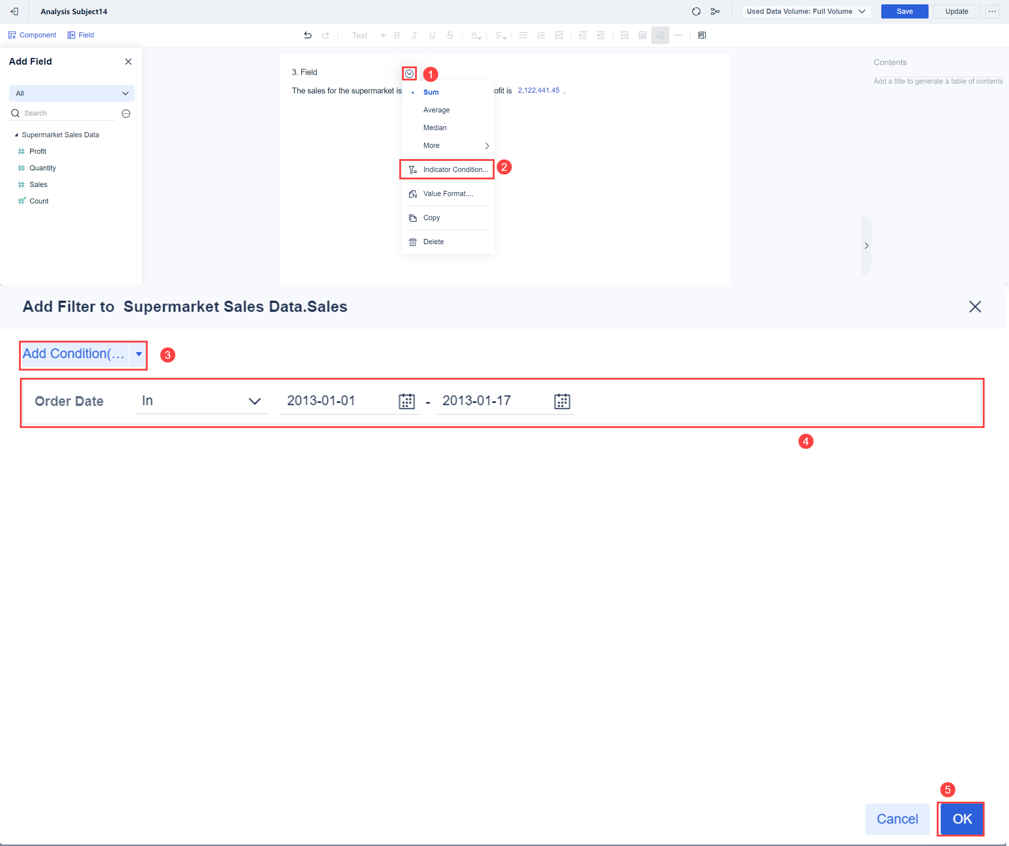Screen dimensions: 1009x846
Task: Open the font color picker
Action: pos(475,35)
